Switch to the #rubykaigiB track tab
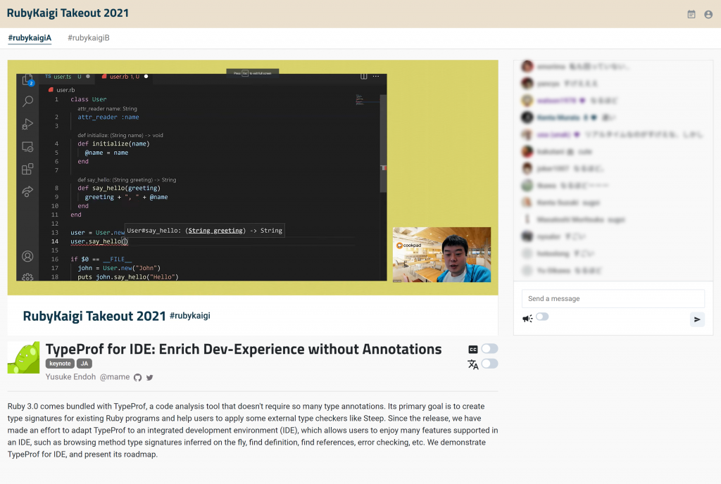The height and width of the screenshot is (484, 721). [x=89, y=38]
